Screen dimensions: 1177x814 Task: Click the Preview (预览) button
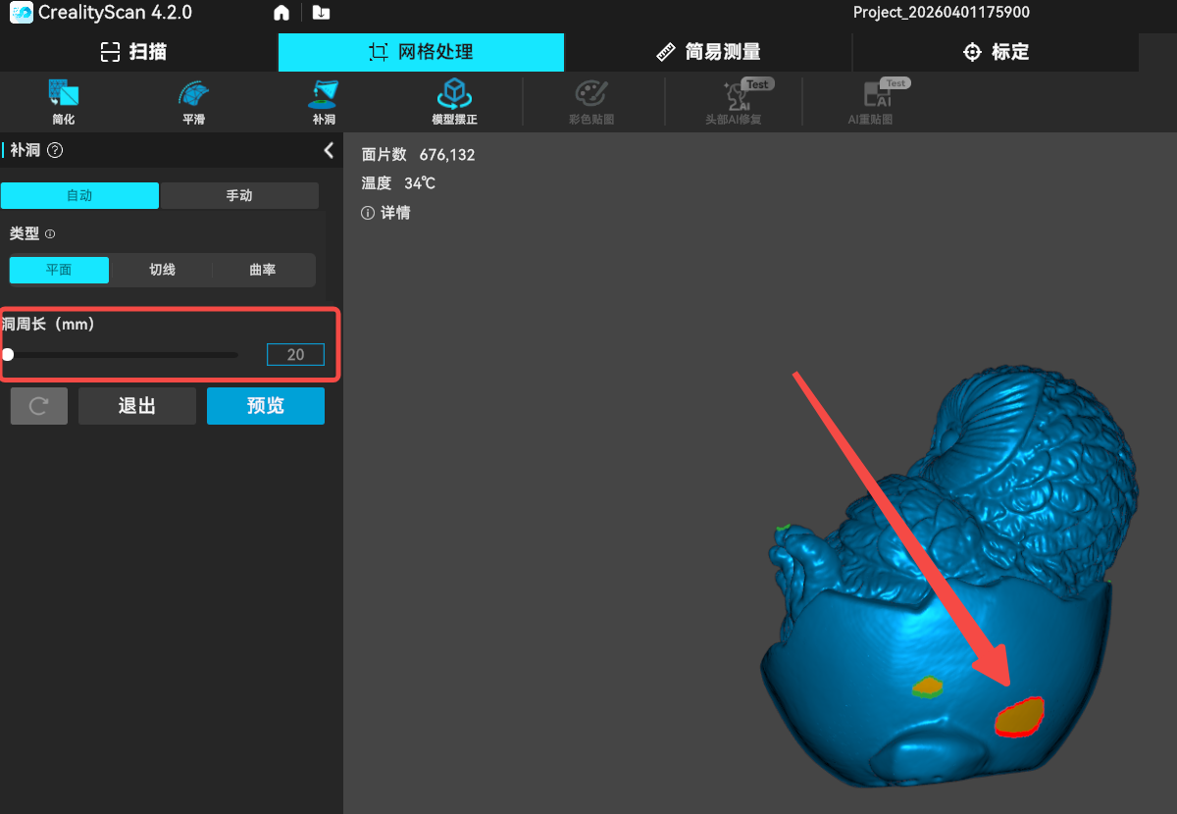[265, 406]
